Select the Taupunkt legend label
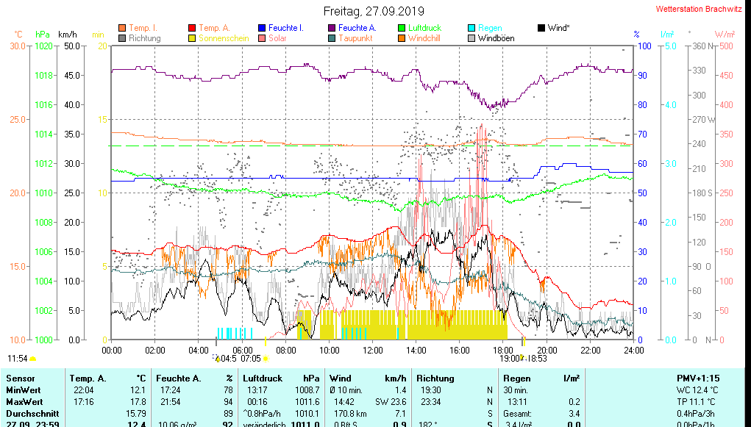 coord(355,38)
